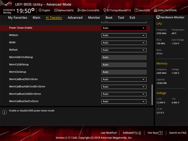188x141 pixels.
Task: Select the Ai Tweaker tab
Action: coord(54,18)
